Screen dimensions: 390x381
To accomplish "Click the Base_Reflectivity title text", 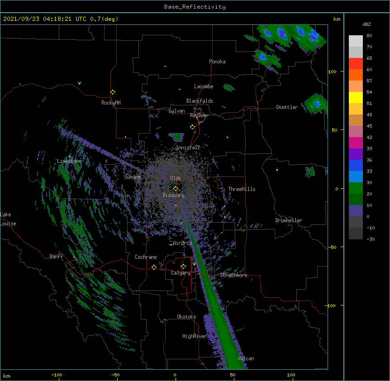I will tap(195, 7).
